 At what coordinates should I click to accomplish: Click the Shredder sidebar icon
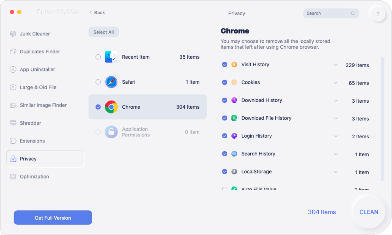[13, 123]
